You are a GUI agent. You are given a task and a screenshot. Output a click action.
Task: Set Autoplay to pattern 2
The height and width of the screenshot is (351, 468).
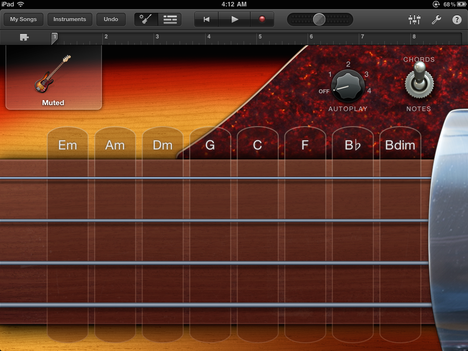pyautogui.click(x=348, y=64)
